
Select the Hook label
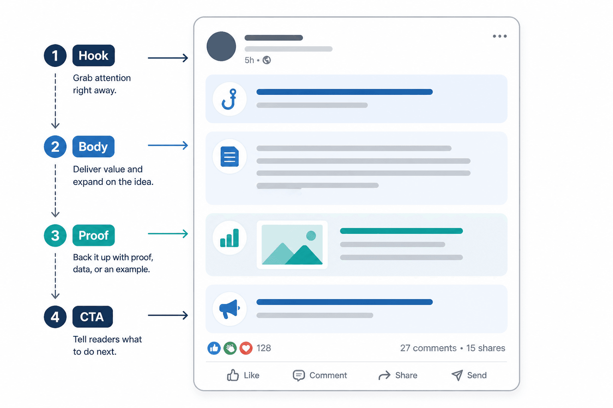coord(93,55)
